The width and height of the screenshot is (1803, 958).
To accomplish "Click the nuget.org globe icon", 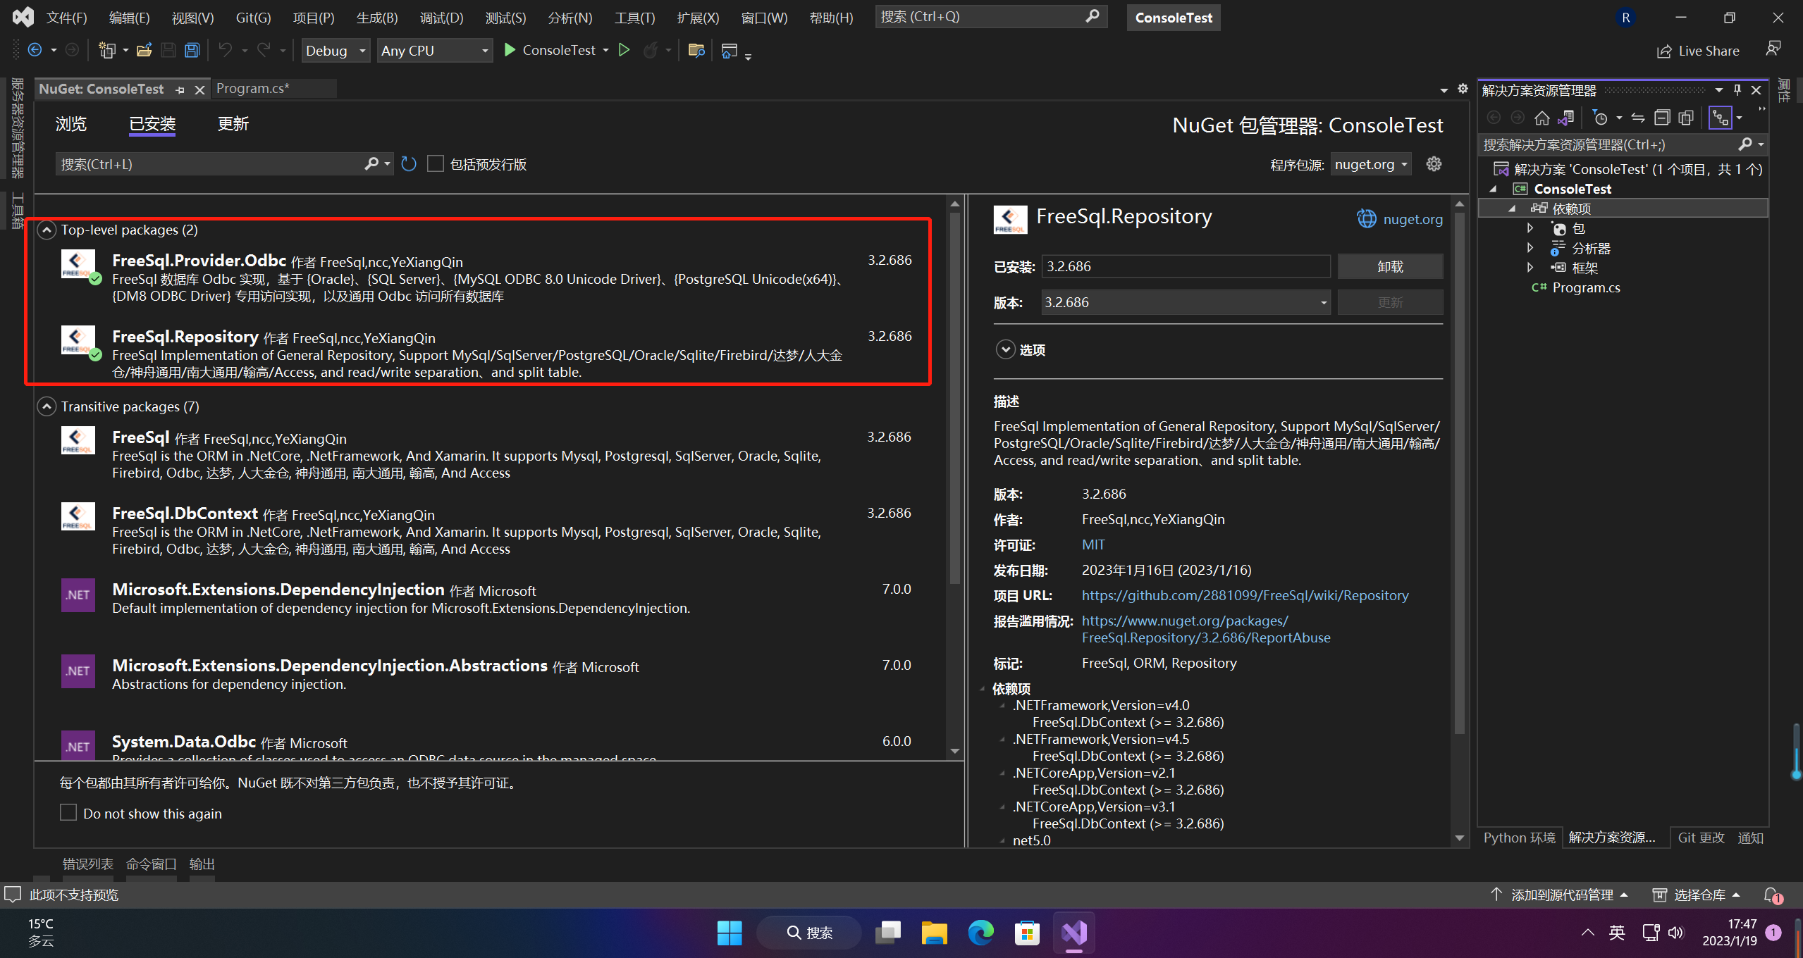I will [1366, 219].
